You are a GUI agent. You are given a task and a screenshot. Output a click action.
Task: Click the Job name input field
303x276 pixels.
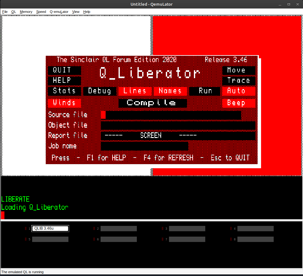144,146
